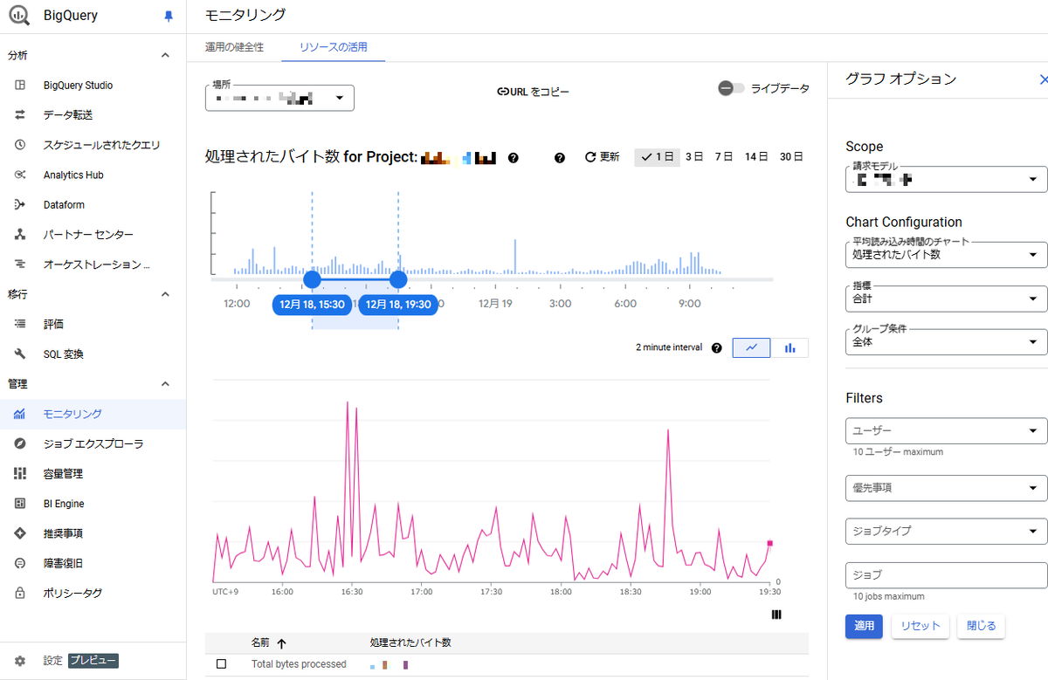
Task: Click the パートナー センター icon
Action: (x=20, y=235)
